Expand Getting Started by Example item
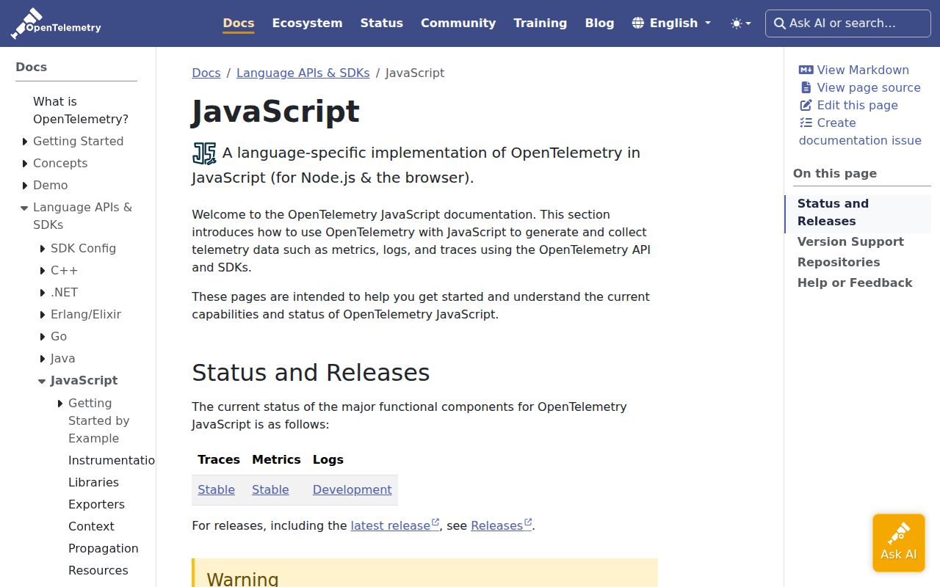Viewport: 940px width, 587px height. coord(60,404)
